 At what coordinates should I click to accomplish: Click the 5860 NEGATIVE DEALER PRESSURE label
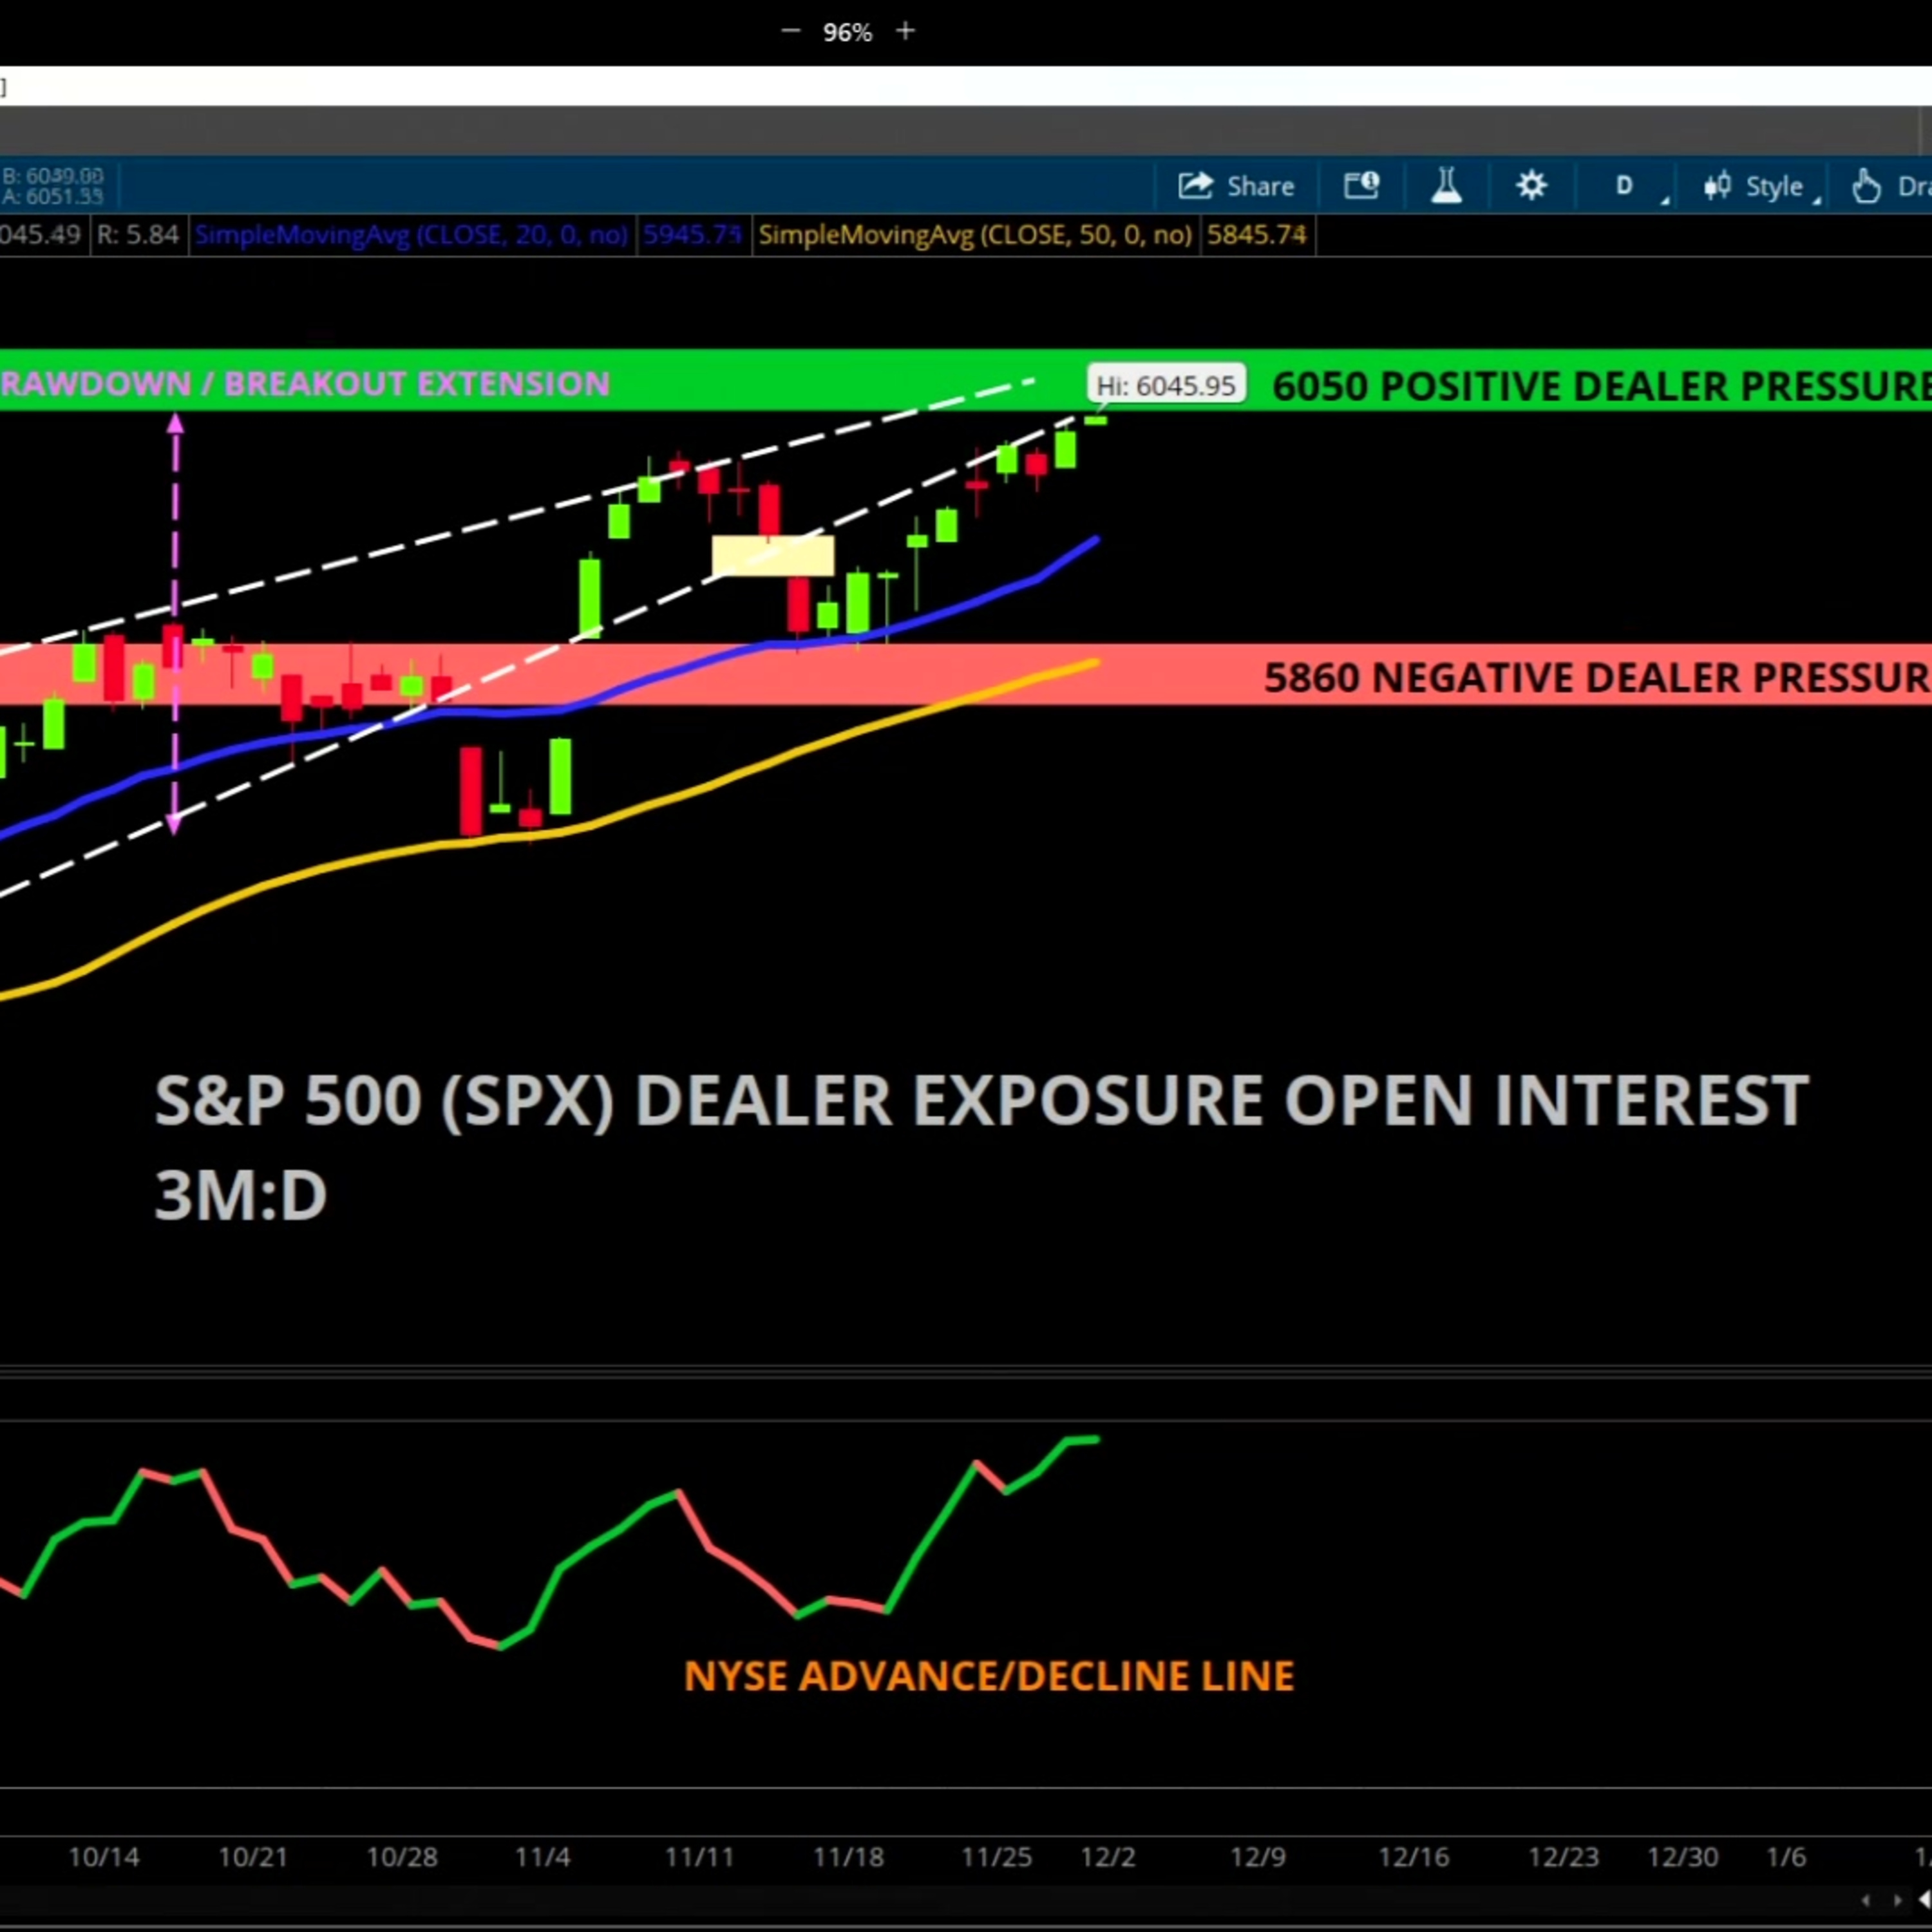1597,678
